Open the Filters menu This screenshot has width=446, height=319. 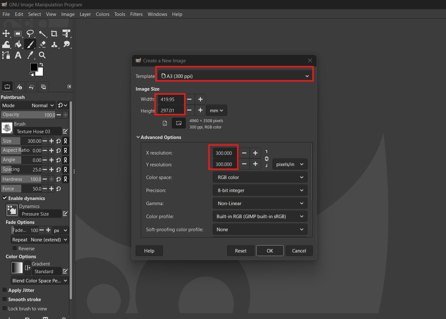point(136,14)
